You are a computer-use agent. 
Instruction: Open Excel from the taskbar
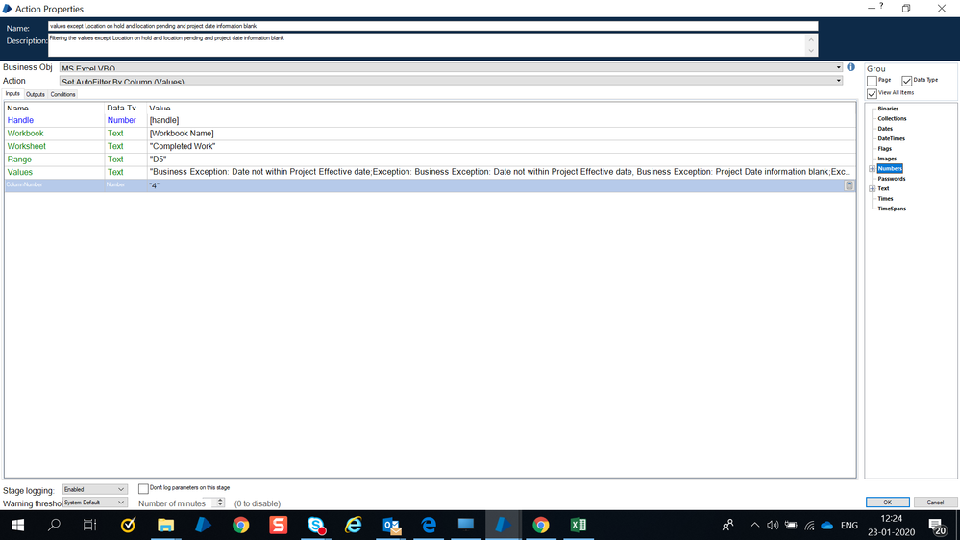point(578,526)
